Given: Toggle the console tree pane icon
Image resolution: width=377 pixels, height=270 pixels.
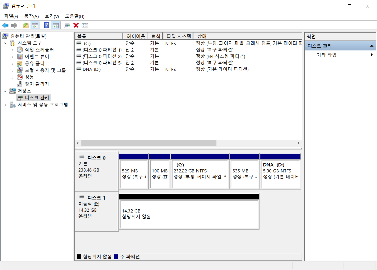Looking at the screenshot, I should point(35,25).
